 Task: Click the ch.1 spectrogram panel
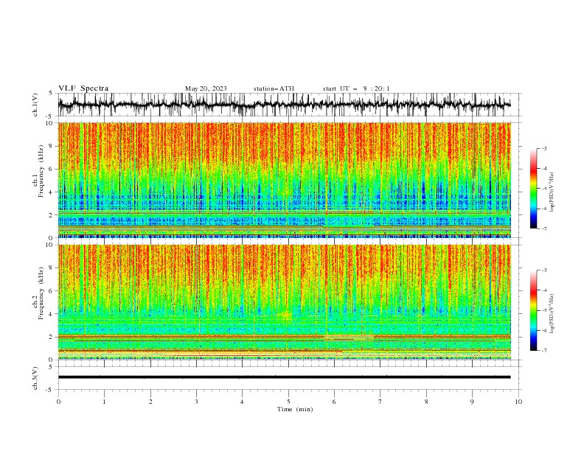coord(285,180)
